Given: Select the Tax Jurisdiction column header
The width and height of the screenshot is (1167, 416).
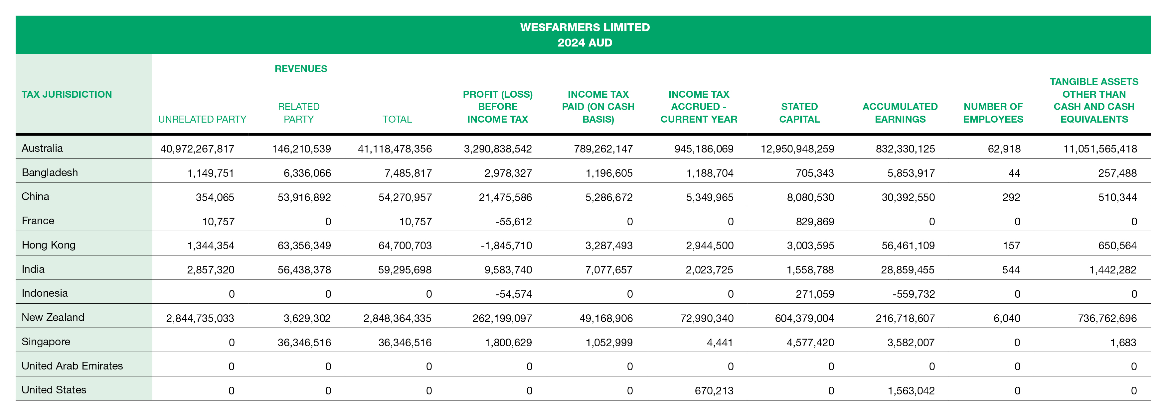Looking at the screenshot, I should pos(67,94).
